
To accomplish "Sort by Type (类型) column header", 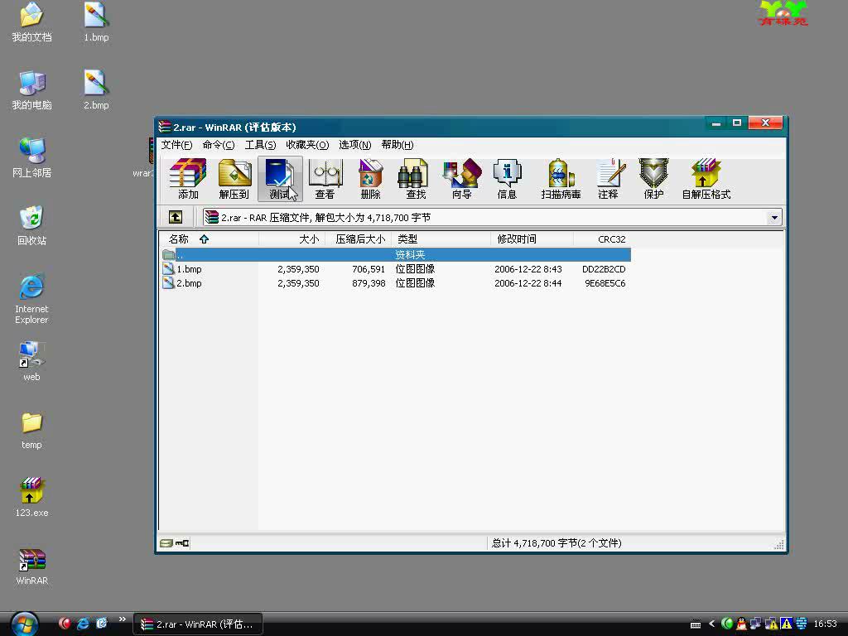I will click(x=441, y=239).
